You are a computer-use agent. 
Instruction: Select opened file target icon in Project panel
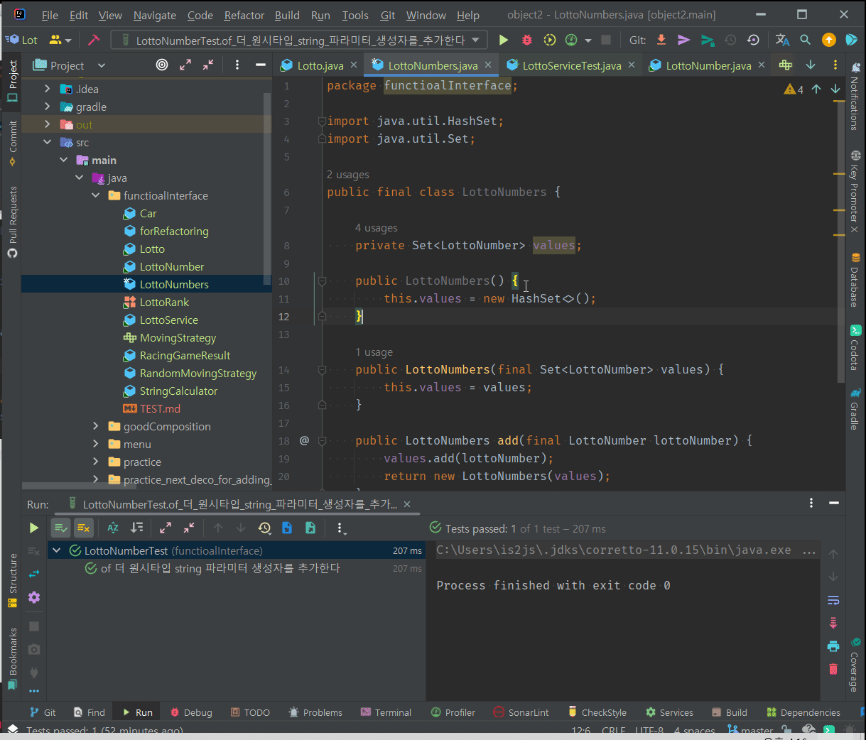pyautogui.click(x=162, y=65)
